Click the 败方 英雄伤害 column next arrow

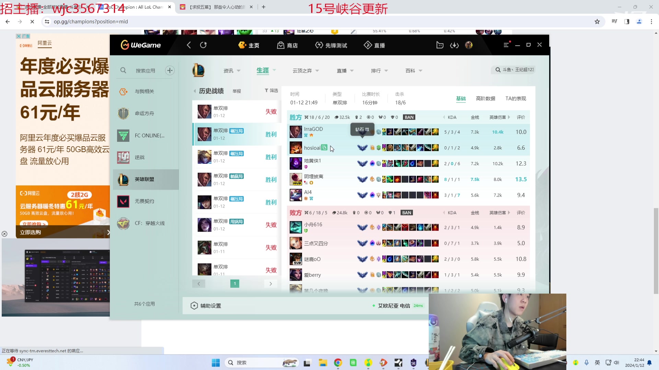pyautogui.click(x=509, y=213)
